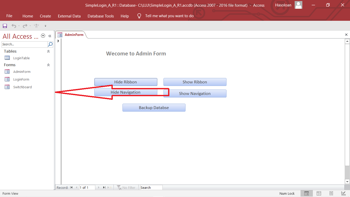Click the Hide Navigation button
Image resolution: width=350 pixels, height=197 pixels.
point(126,92)
